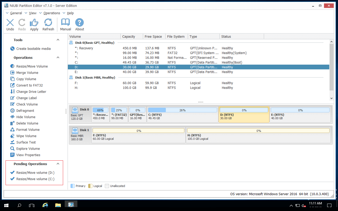This screenshot has height=211, width=338.
Task: Choose Check Volume operation
Action: [x=24, y=104]
